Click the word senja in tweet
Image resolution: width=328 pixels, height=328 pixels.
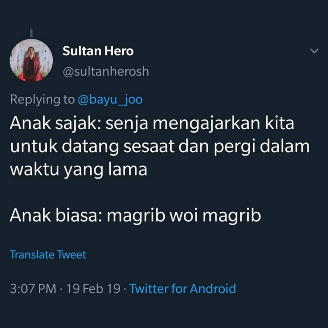[127, 124]
